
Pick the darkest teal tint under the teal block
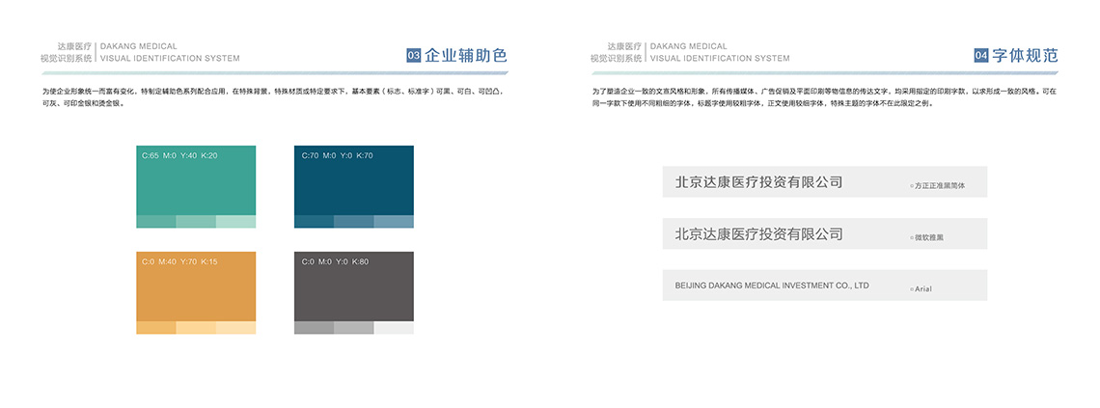[155, 222]
